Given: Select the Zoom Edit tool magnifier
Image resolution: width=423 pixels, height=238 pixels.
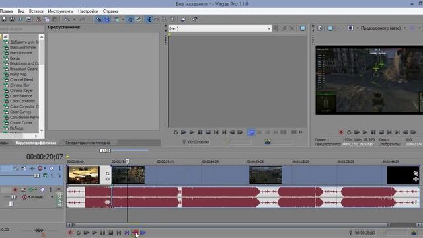Looking at the screenshot, I should click(x=173, y=19).
